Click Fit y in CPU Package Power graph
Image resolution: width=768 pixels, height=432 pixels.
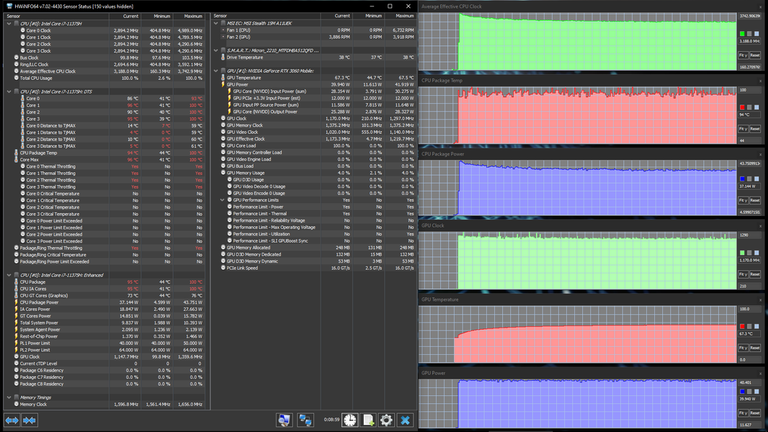743,201
